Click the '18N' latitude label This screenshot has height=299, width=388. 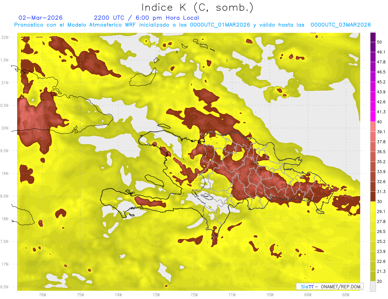pyautogui.click(x=5, y=219)
